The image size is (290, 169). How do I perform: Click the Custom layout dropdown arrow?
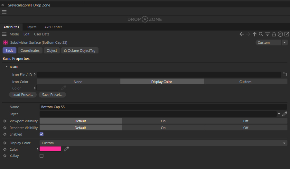click(x=285, y=42)
